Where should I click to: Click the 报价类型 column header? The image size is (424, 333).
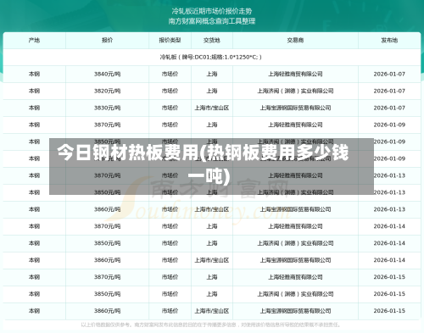(170, 40)
